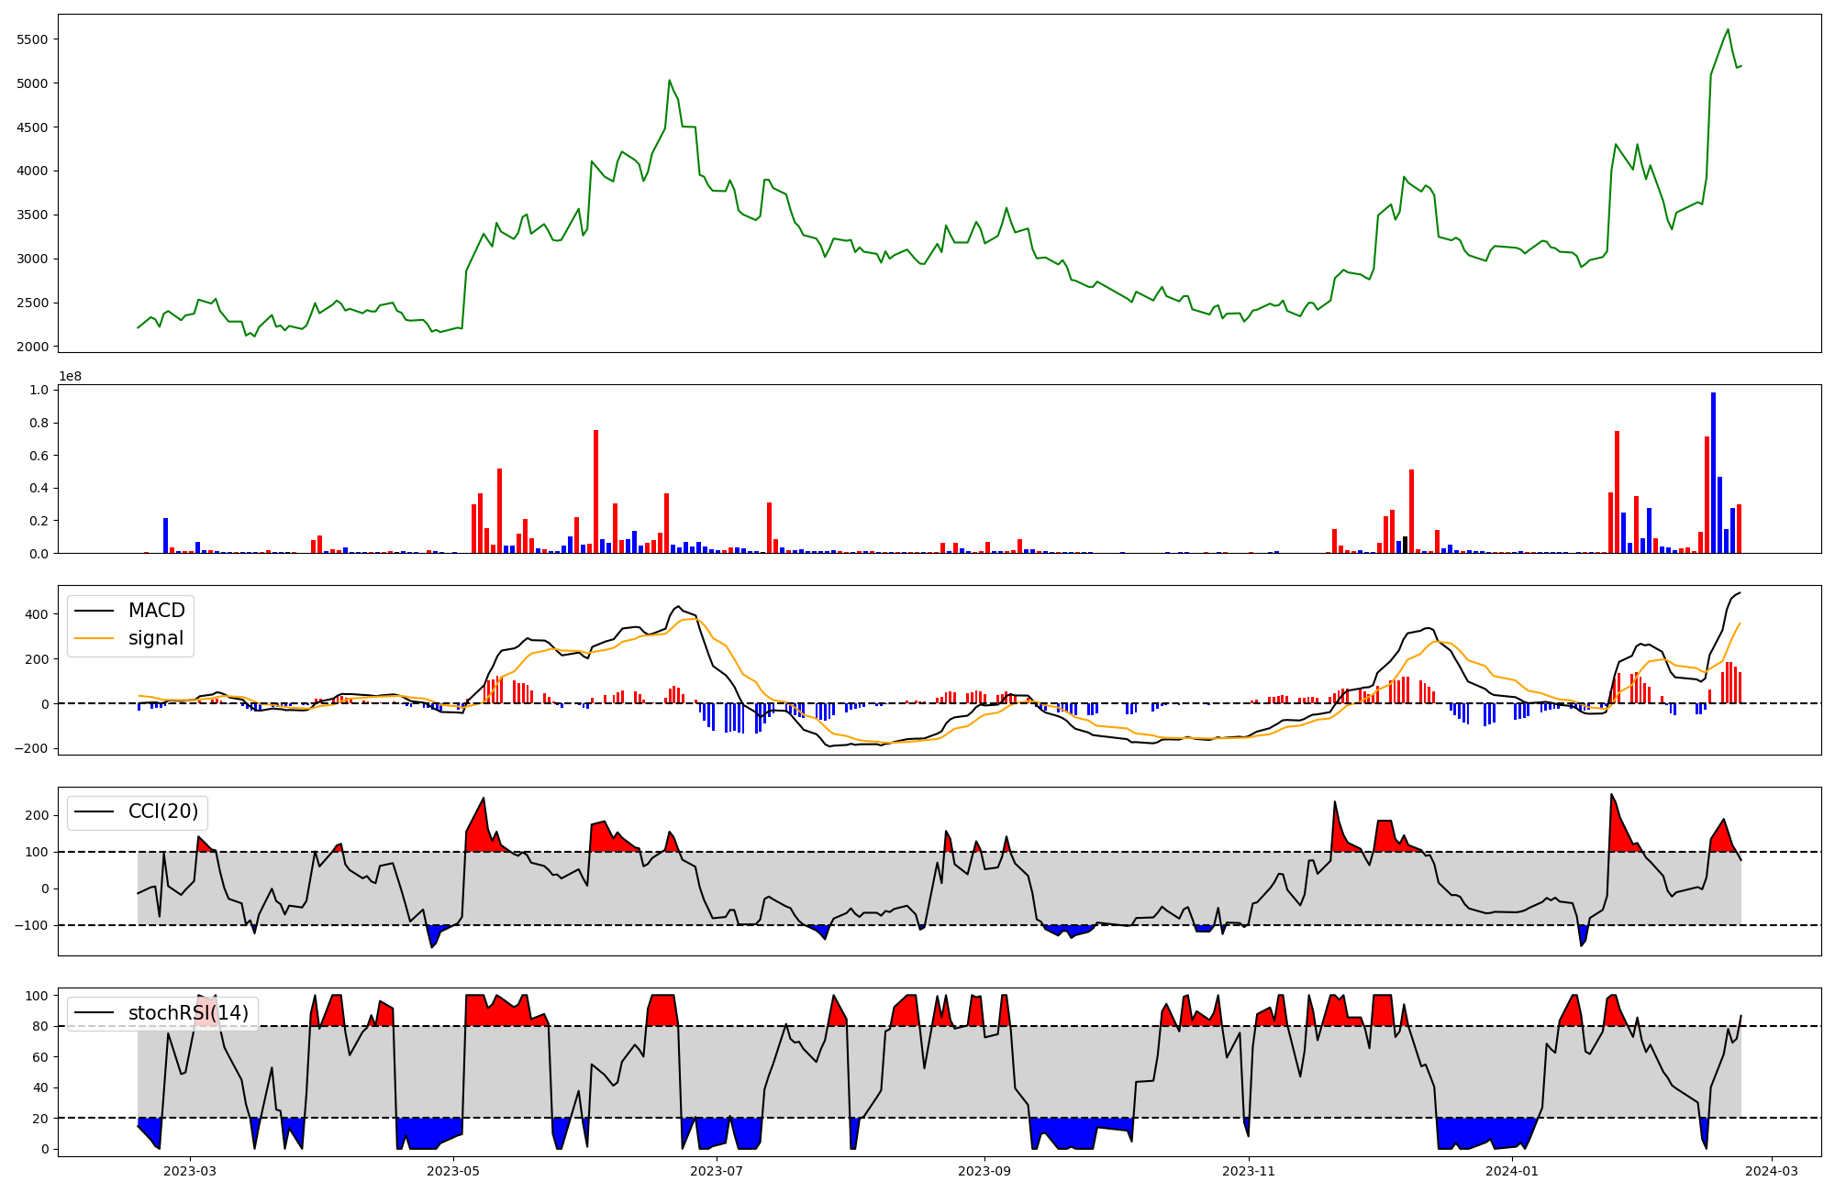This screenshot has height=1192, width=1835.
Task: Click the 2024-03 date tick label
Action: (x=1771, y=1171)
